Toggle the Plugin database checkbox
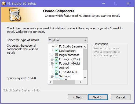The height and width of the screenshot is (104, 135). (56, 55)
